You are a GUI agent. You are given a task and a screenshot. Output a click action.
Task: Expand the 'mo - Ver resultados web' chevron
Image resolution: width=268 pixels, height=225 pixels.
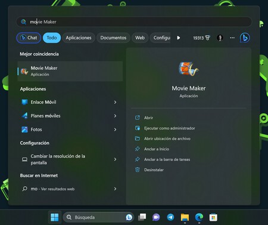pyautogui.click(x=115, y=189)
